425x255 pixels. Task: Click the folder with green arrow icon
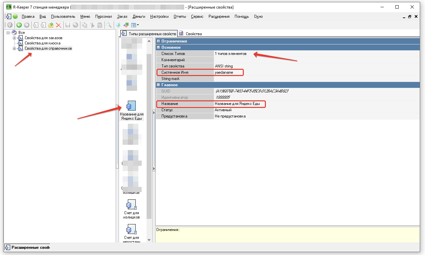[x=51, y=25]
